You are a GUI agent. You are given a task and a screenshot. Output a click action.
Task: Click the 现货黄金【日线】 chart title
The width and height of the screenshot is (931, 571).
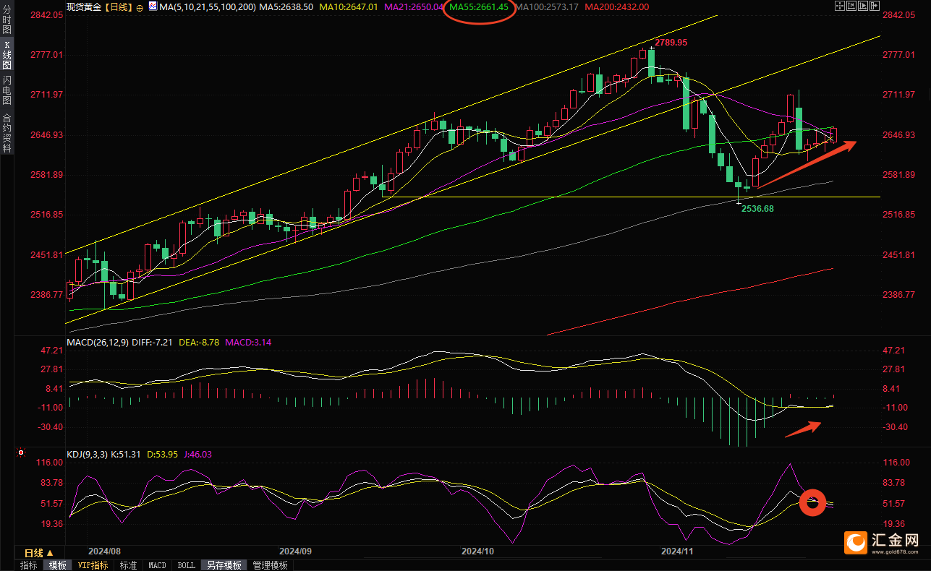point(98,7)
